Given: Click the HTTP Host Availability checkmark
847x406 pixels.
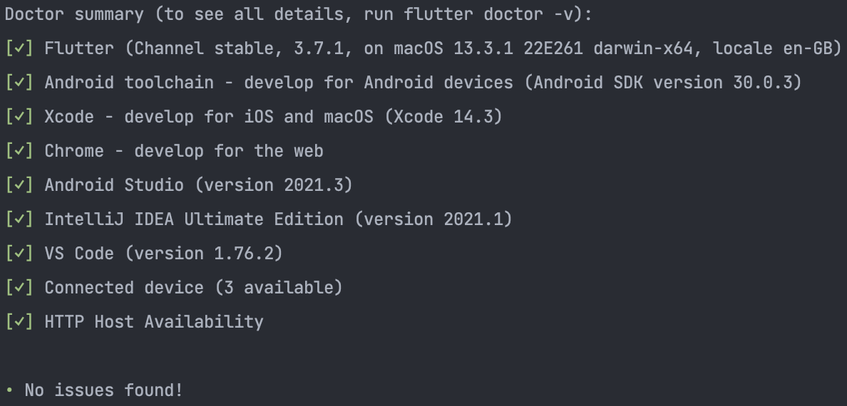Looking at the screenshot, I should pos(19,322).
